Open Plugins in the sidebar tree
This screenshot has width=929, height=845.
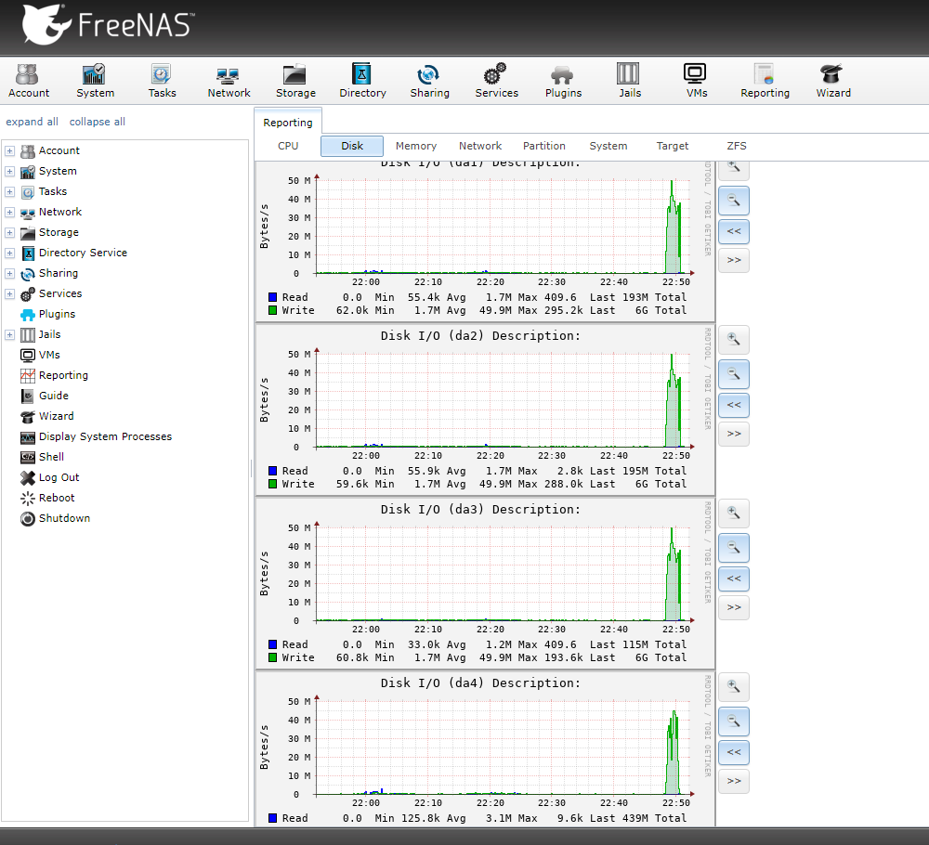[x=57, y=314]
